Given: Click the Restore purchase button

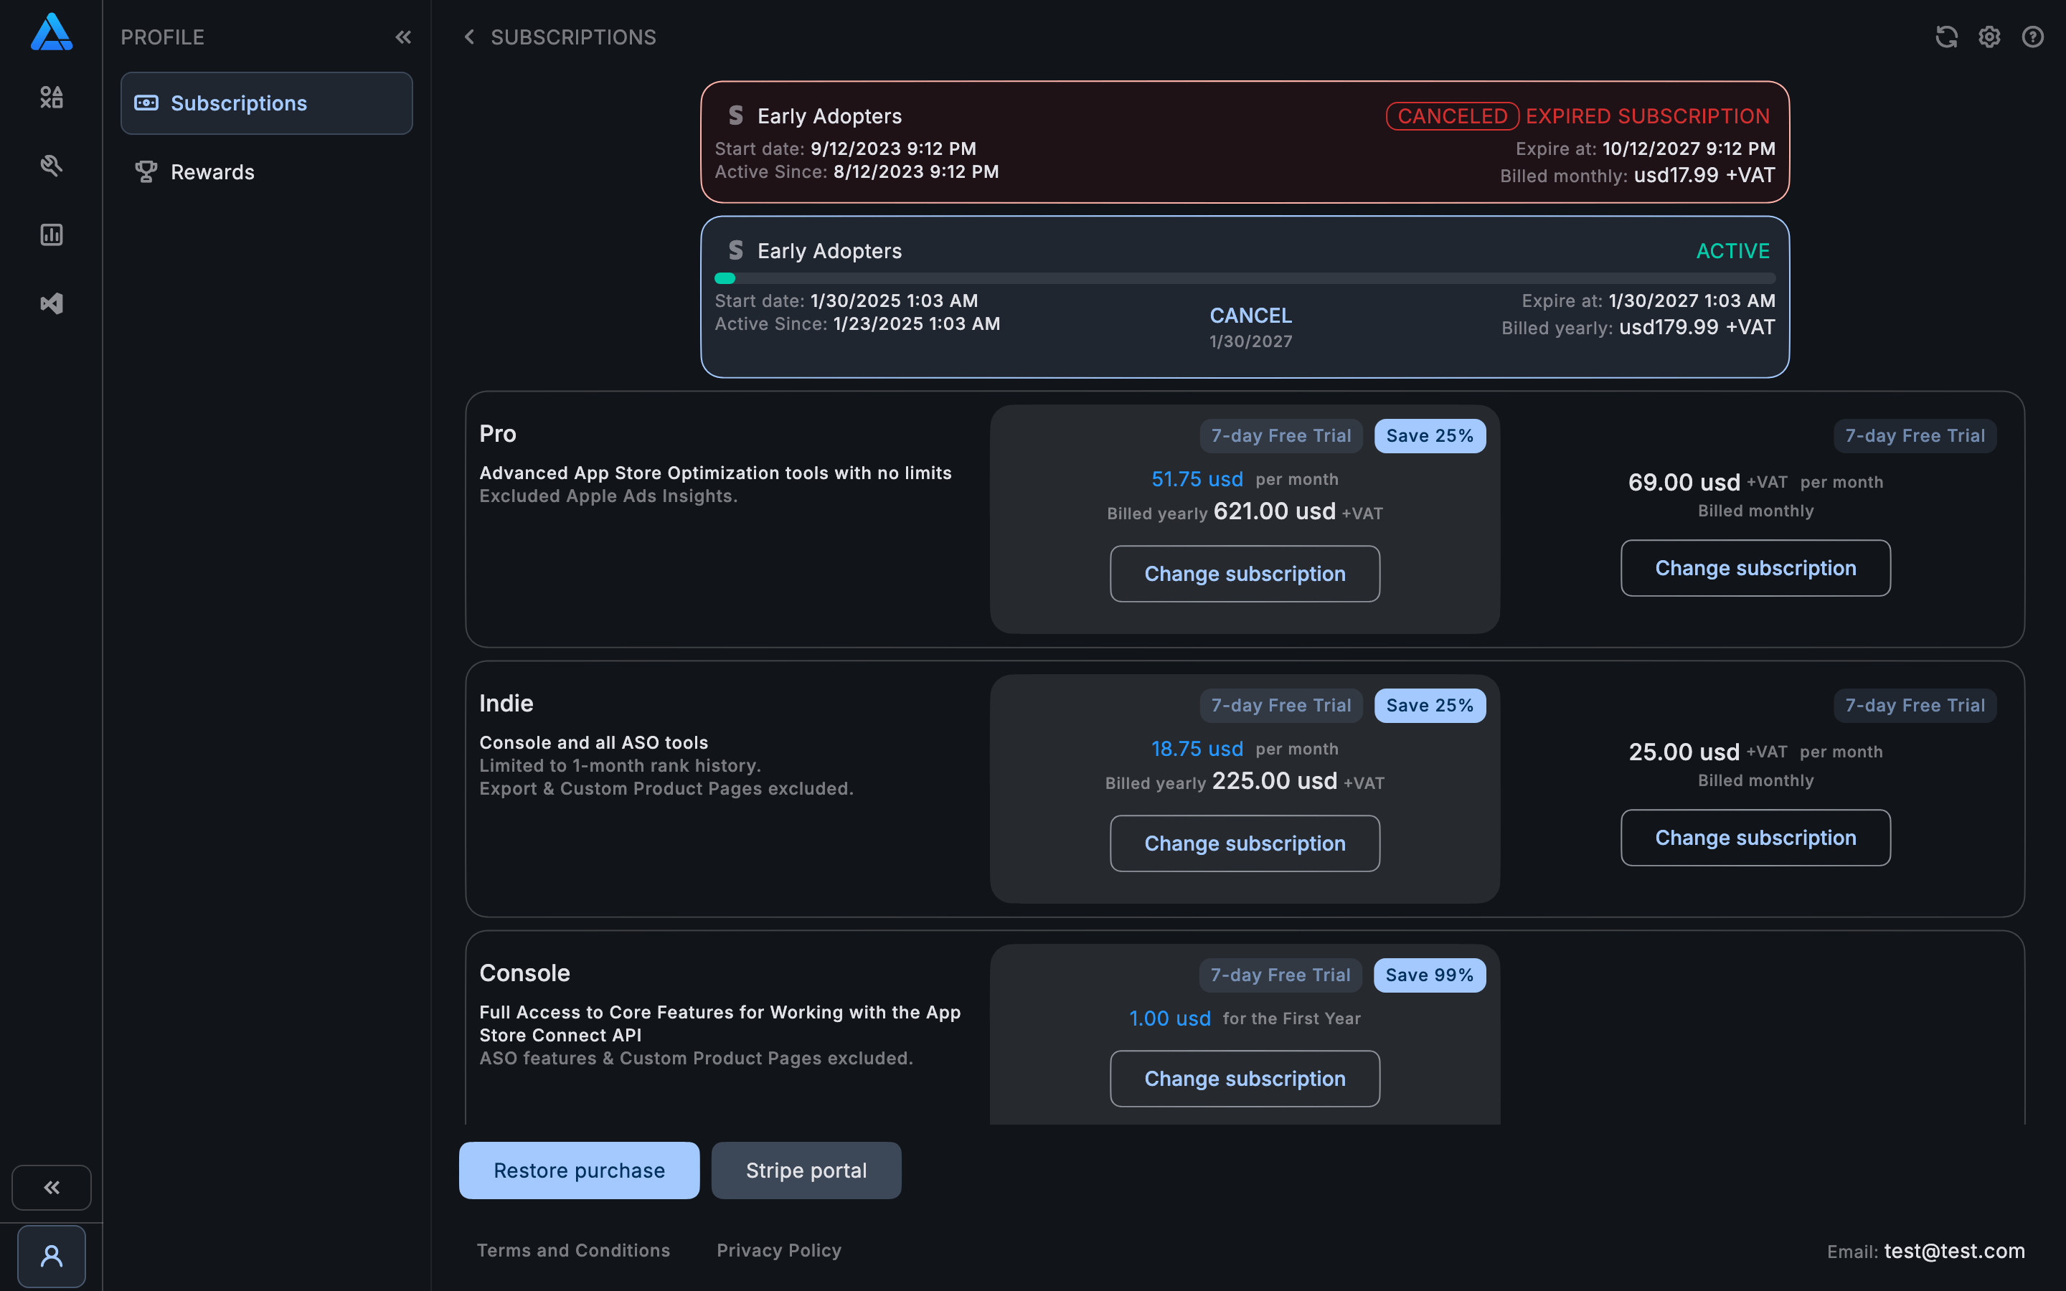Looking at the screenshot, I should point(579,1170).
